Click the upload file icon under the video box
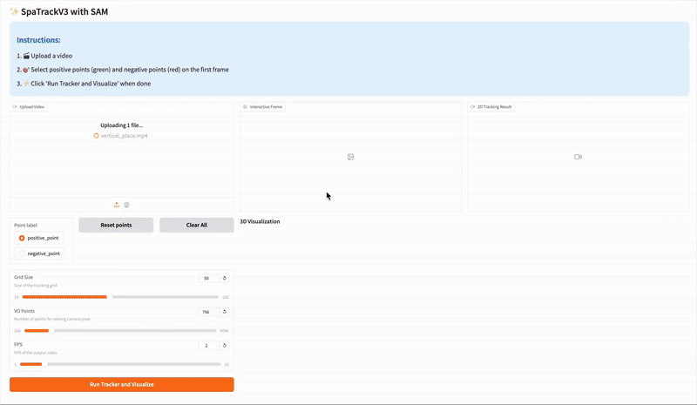The image size is (697, 405). (117, 205)
